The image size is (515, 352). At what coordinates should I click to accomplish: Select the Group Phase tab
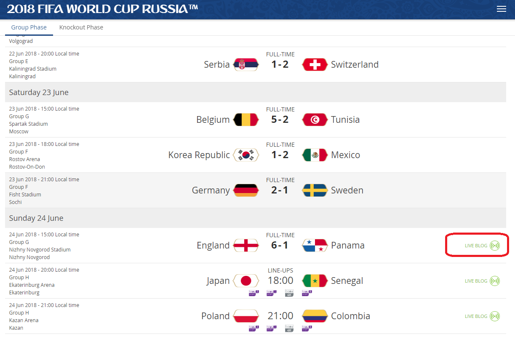pyautogui.click(x=29, y=27)
